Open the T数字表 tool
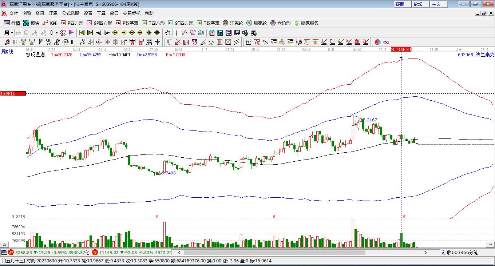 (x=208, y=23)
